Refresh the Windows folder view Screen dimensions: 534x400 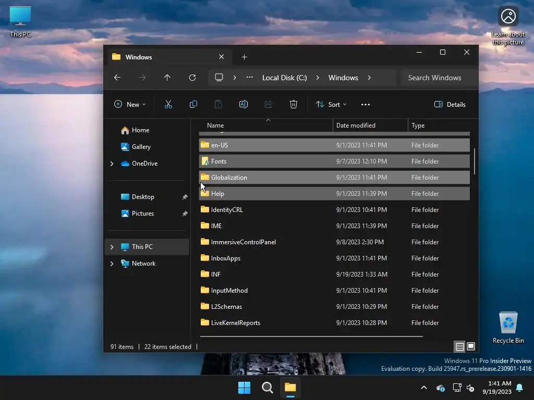[x=192, y=78]
